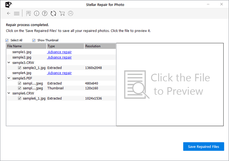Open the help question mark icon
Image resolution: width=229 pixels, height=161 pixels.
(x=45, y=13)
